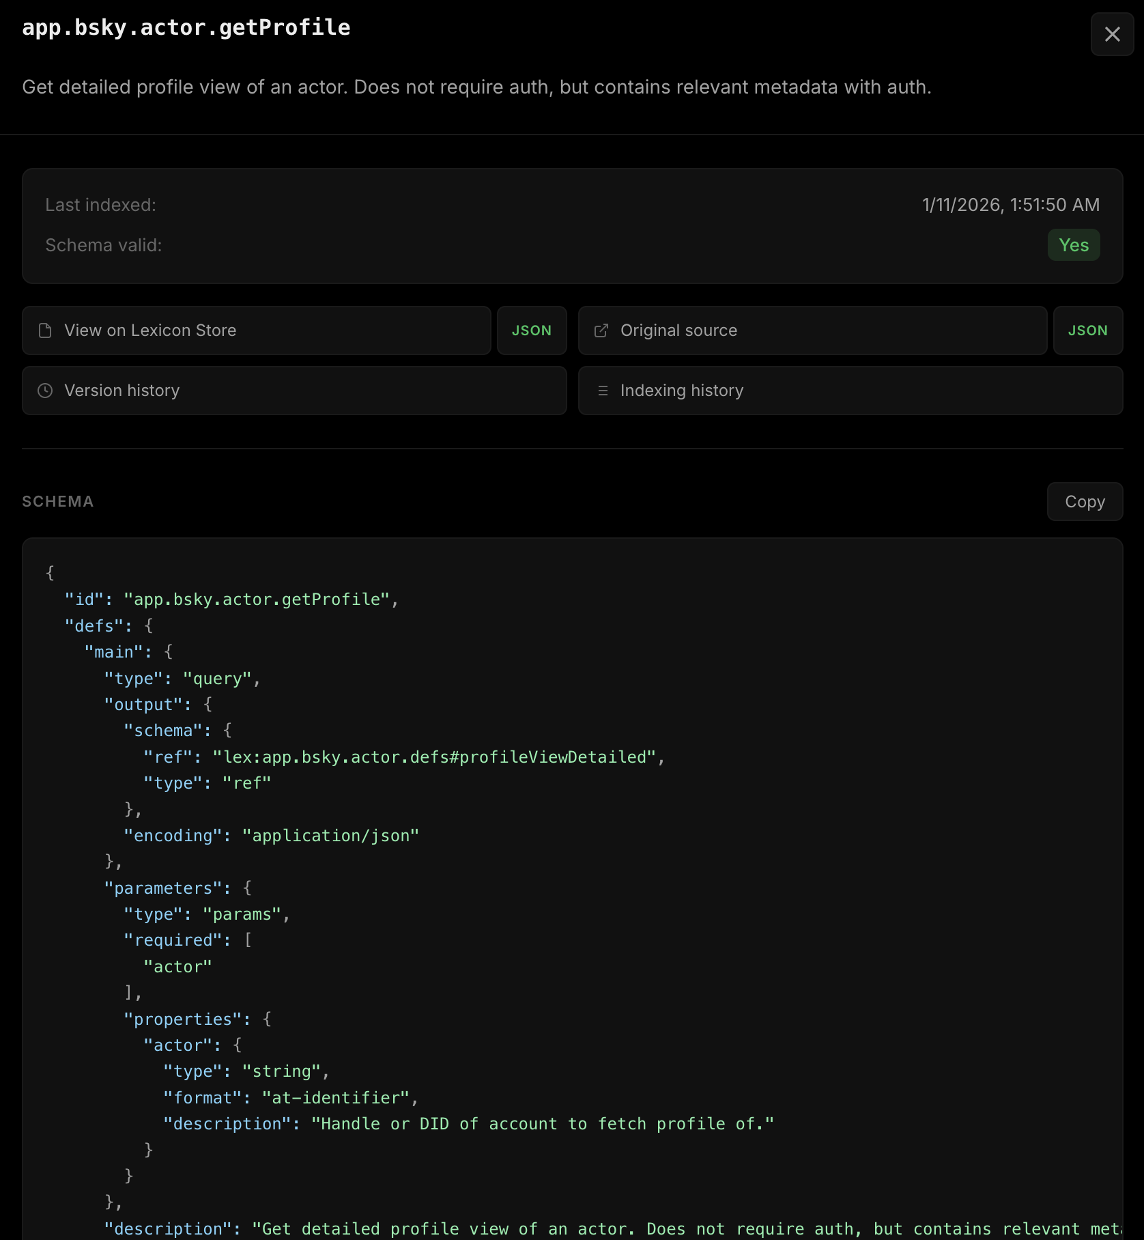This screenshot has width=1144, height=1240.
Task: Click the "application/json" encoding value
Action: click(330, 836)
